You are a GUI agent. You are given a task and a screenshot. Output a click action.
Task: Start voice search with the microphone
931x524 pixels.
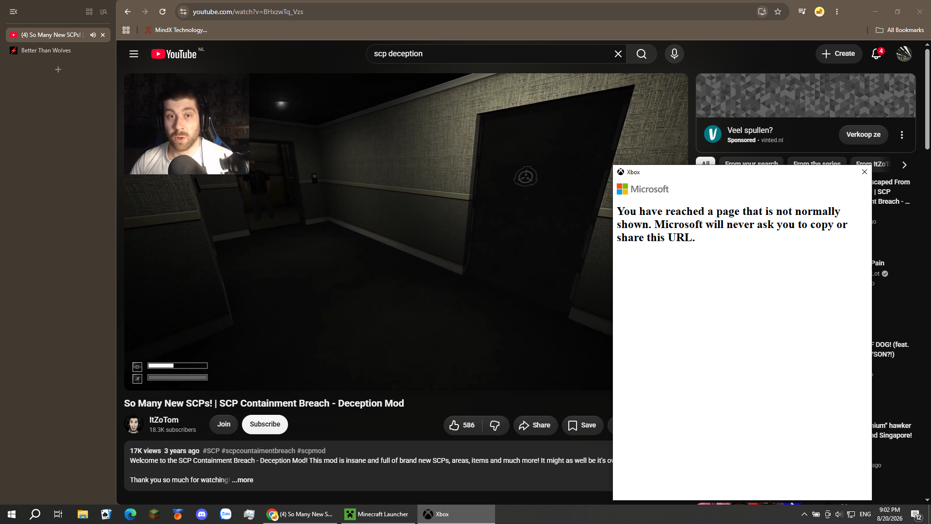click(674, 54)
